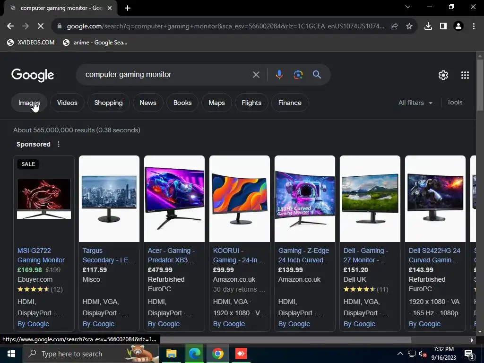Image resolution: width=484 pixels, height=363 pixels.
Task: Click the XVIDEOS.COM bookmark
Action: [31, 43]
